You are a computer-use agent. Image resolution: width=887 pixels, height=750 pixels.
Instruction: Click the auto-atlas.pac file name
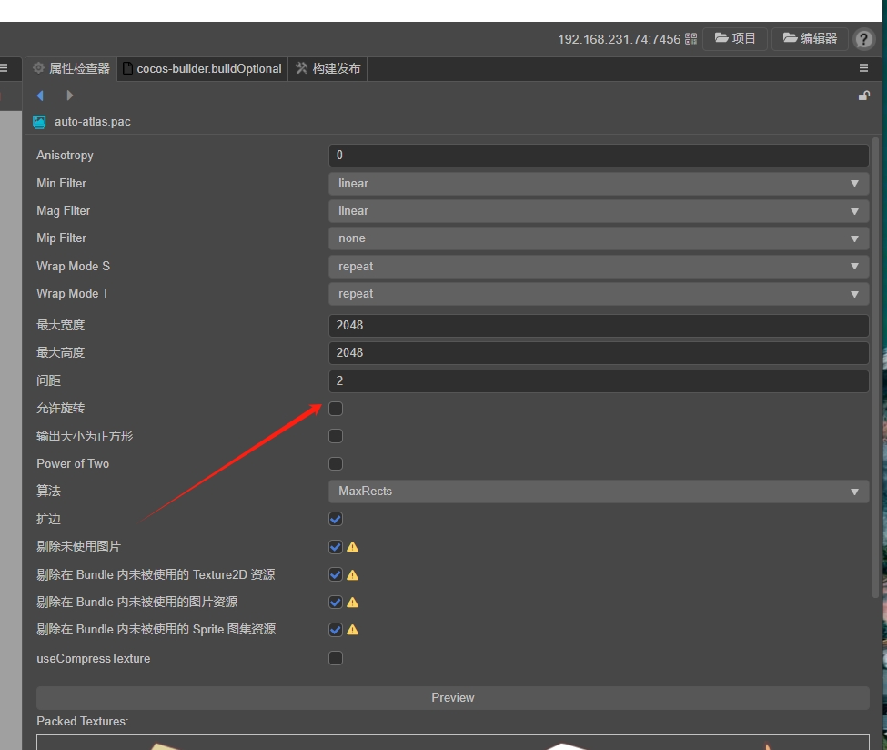(x=92, y=122)
